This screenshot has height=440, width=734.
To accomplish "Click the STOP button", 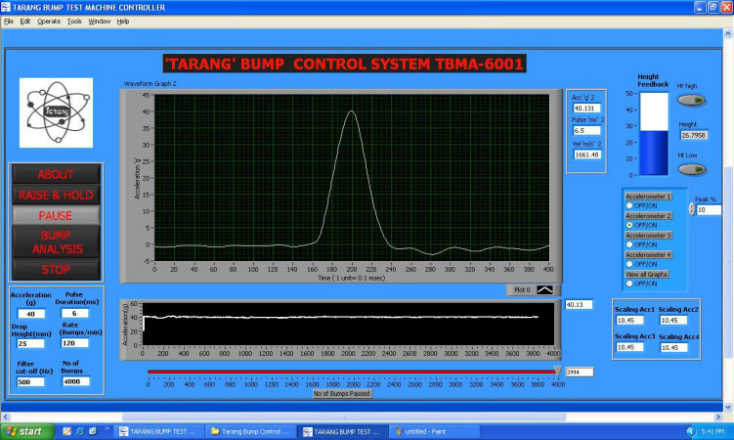I will point(56,270).
